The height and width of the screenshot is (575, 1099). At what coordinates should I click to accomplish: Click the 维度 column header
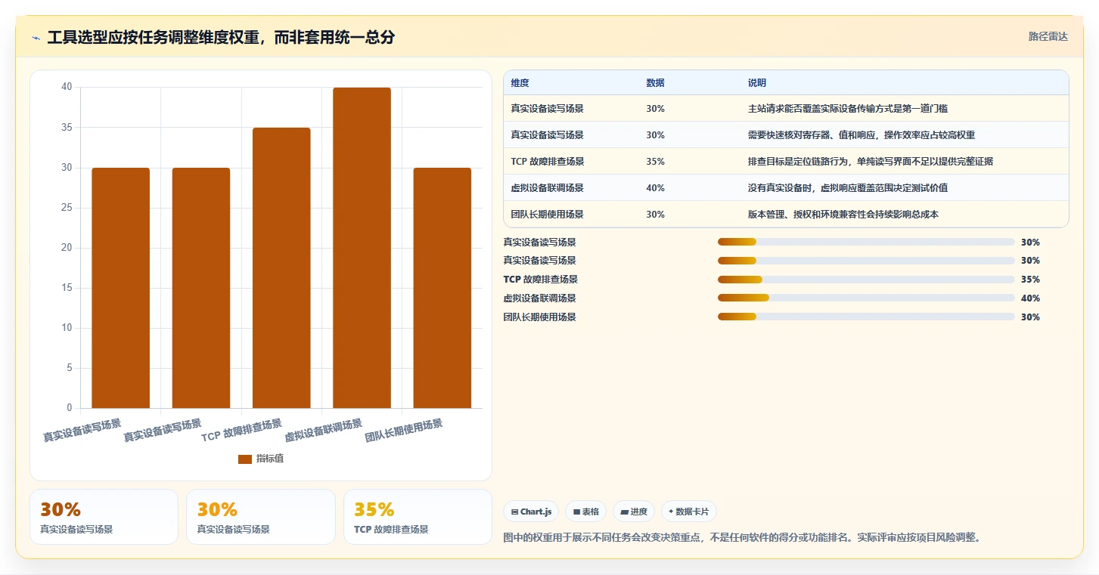[520, 83]
